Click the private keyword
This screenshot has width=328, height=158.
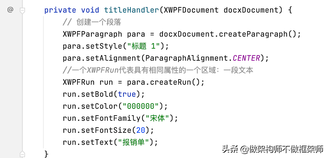pyautogui.click(x=60, y=10)
